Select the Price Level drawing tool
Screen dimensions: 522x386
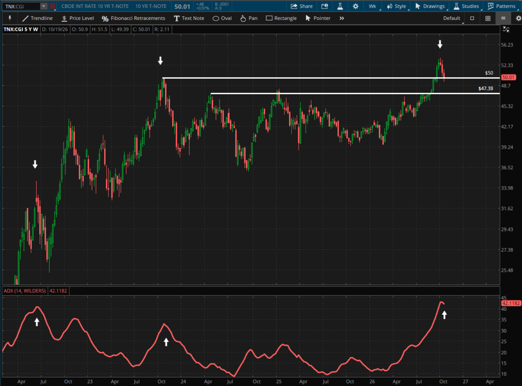click(78, 18)
